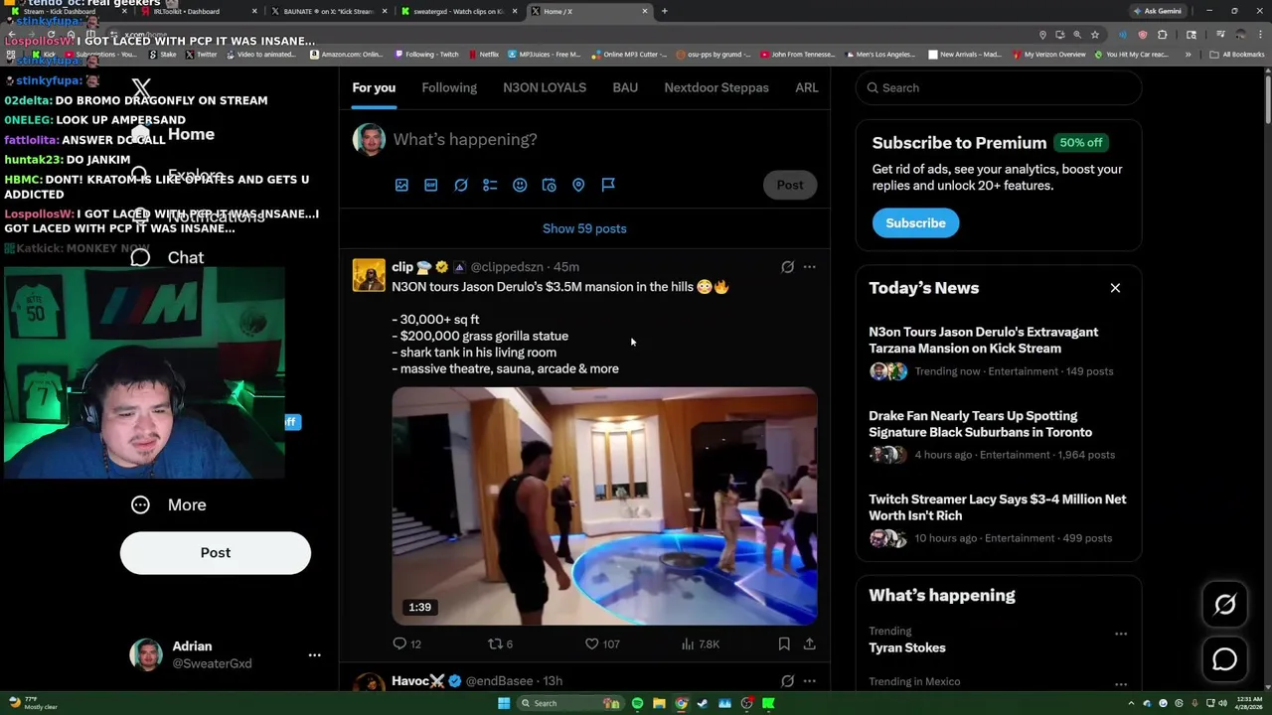Play the Jason Derulo mansion video
Image resolution: width=1272 pixels, height=715 pixels.
[x=604, y=506]
